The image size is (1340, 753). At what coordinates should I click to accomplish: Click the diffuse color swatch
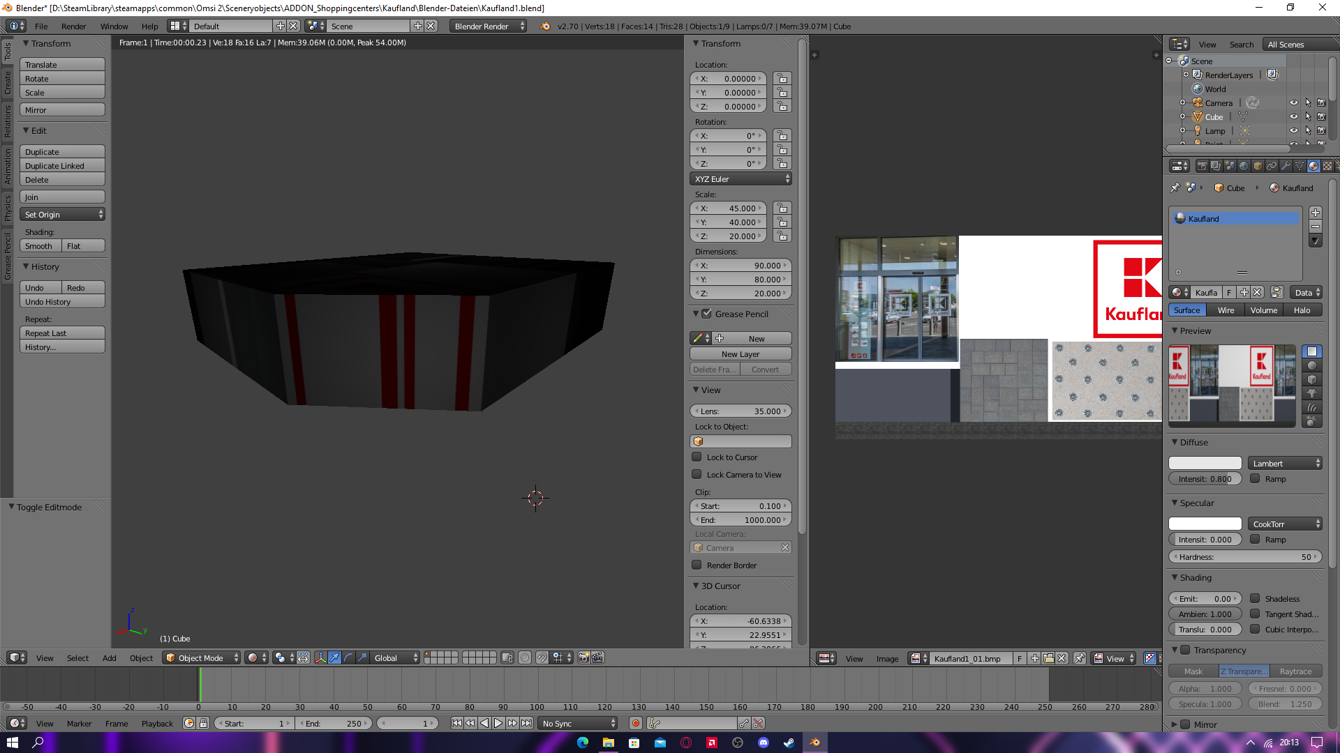coord(1205,463)
